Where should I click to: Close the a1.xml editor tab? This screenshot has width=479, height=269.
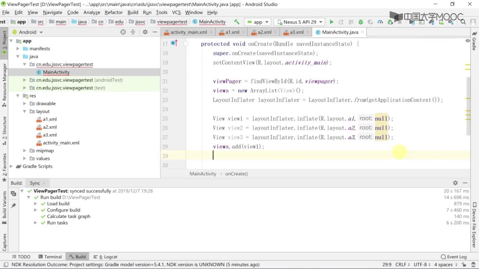point(243,32)
